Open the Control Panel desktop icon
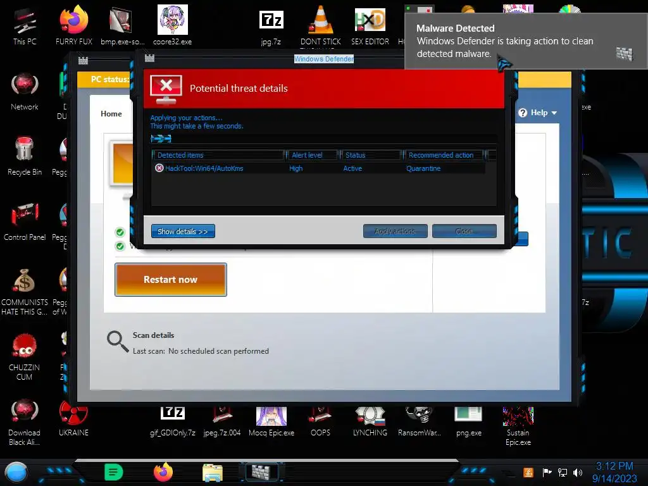 (x=25, y=222)
